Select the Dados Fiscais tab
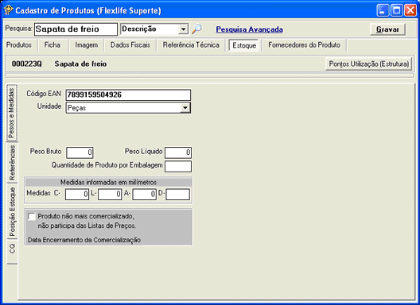 point(130,44)
